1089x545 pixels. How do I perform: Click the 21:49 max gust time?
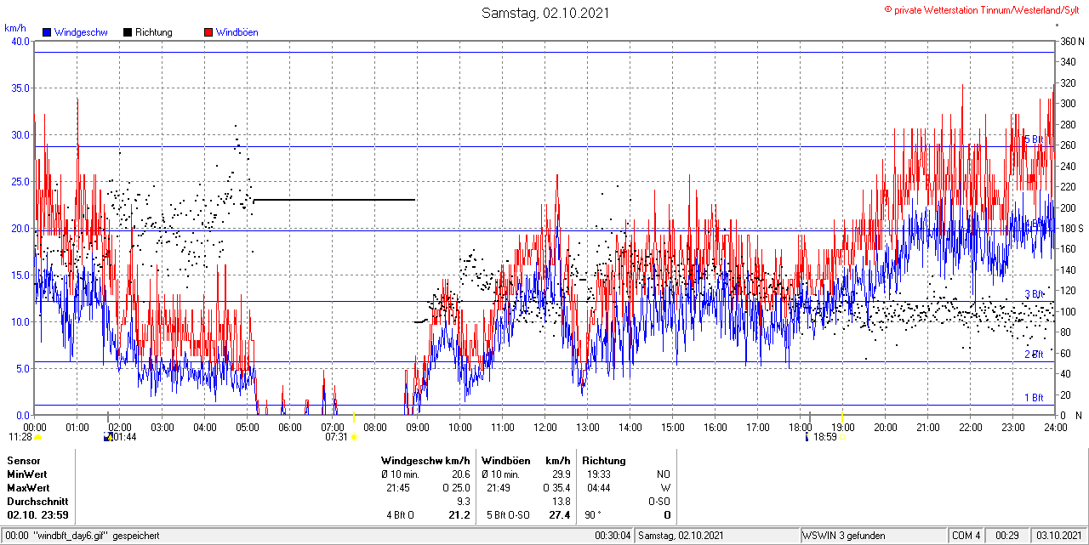499,488
